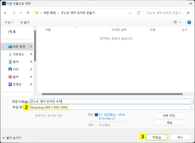Click the pin icon next to 바탕 화면

pos(31,47)
